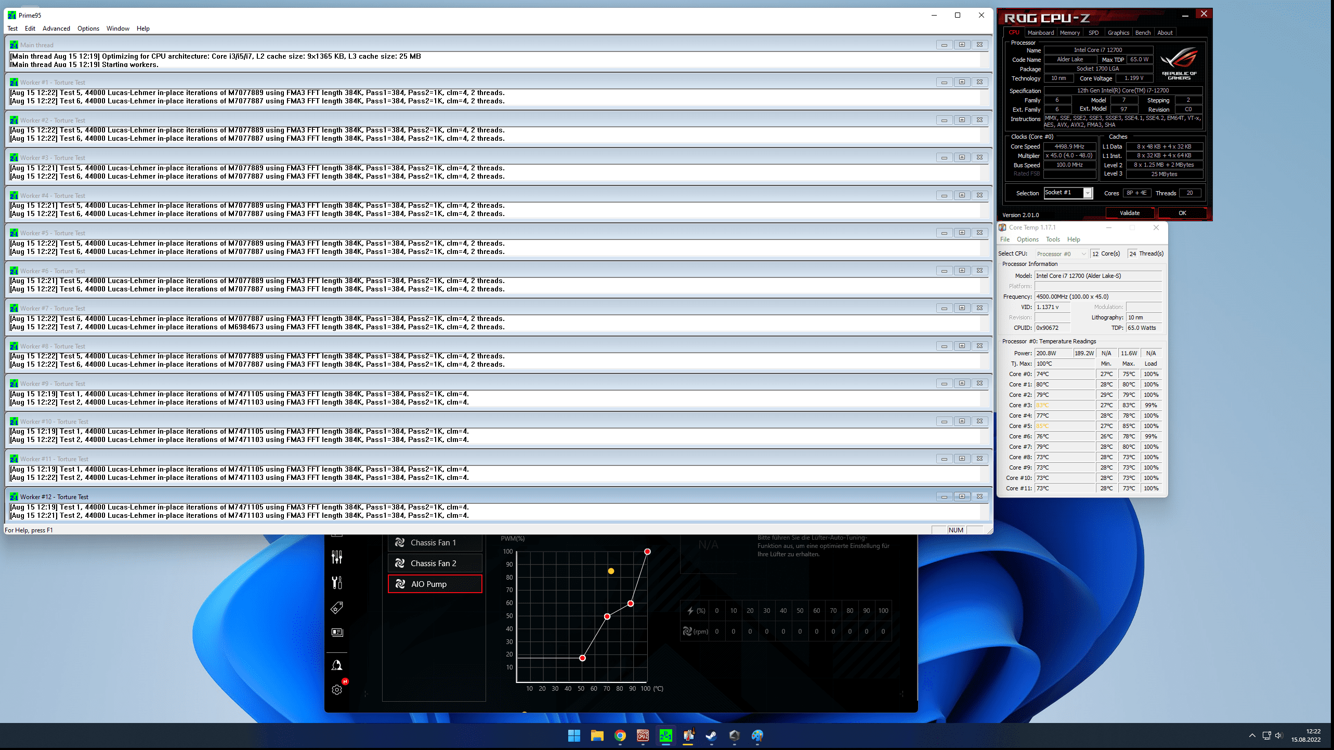Click the user profile silhouette icon
The width and height of the screenshot is (1334, 750).
pyautogui.click(x=337, y=665)
